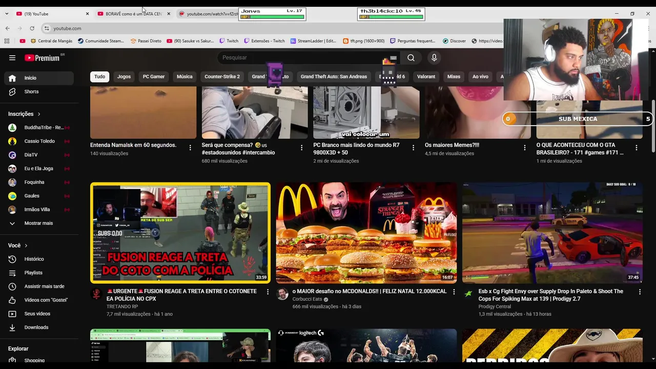Close the "(19) YouTube" browser tab

[87, 14]
